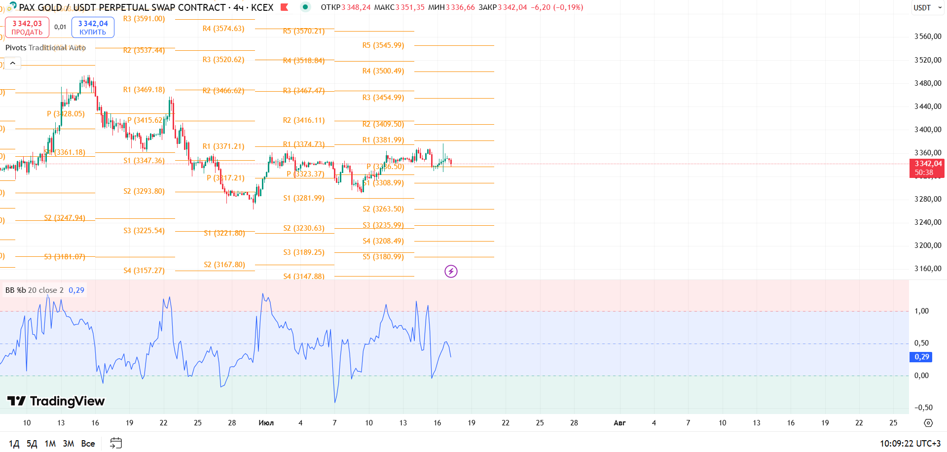Set the range to 5Д
The width and height of the screenshot is (947, 452).
click(32, 444)
